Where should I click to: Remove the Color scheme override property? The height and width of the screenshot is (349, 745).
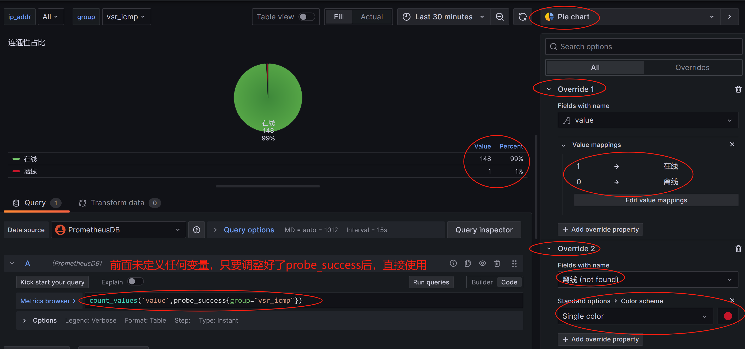[x=732, y=300]
